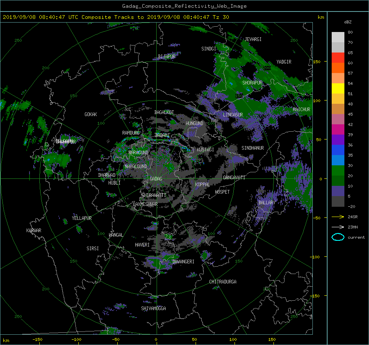Select the green 20 dBZ legend swatch
369x345 pixels.
point(338,170)
